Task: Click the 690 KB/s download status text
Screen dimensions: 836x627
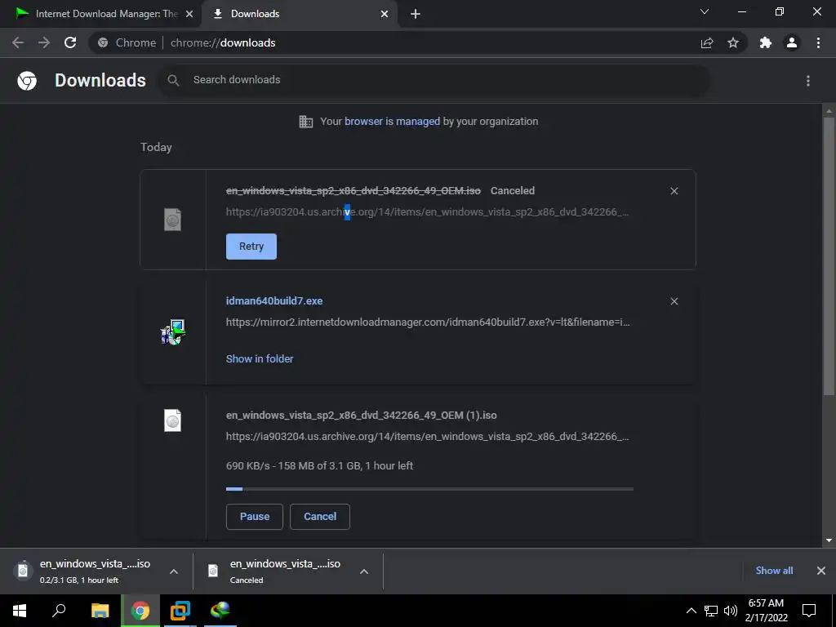Action: (319, 465)
